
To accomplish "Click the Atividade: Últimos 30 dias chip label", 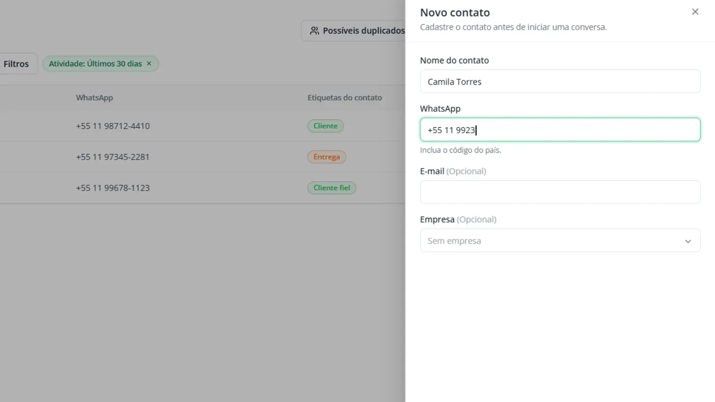I will pyautogui.click(x=95, y=63).
